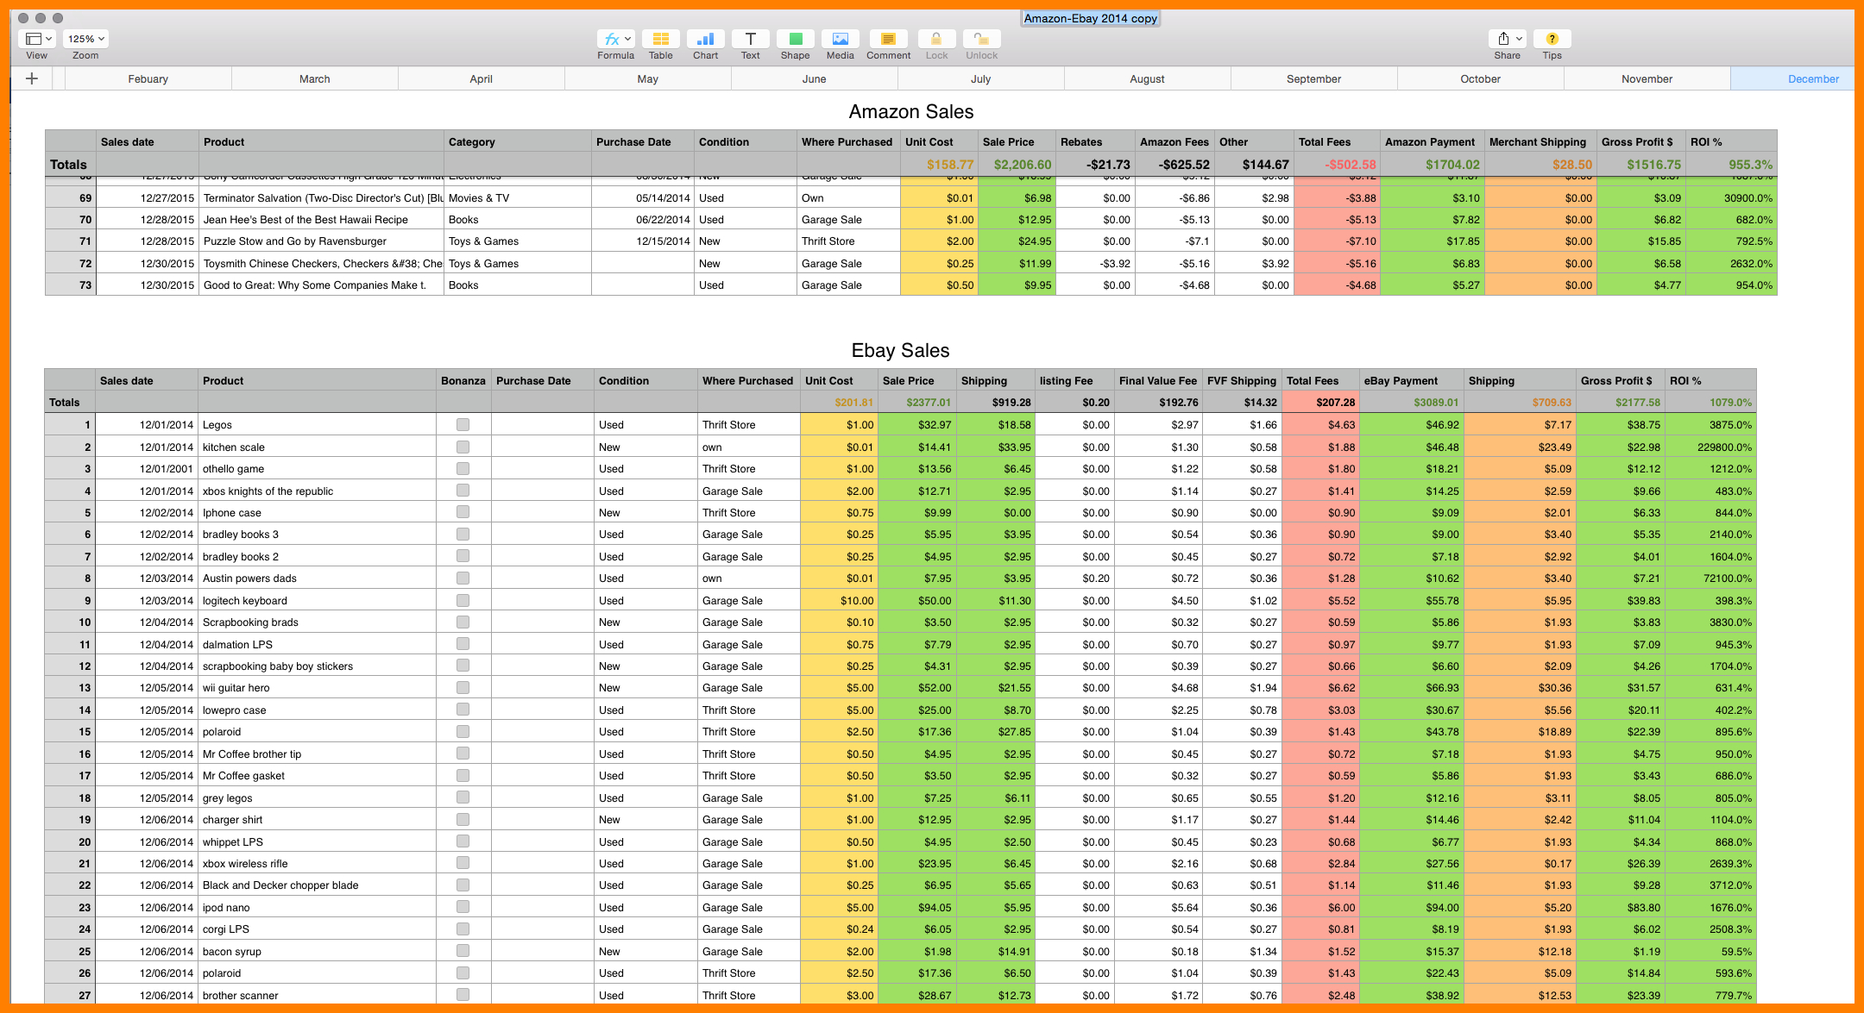The height and width of the screenshot is (1013, 1864).
Task: Open the Formula insert tool
Action: [615, 39]
